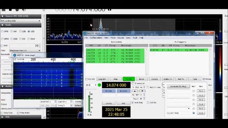Screen dimensions: 228x128
Task: Click the down arrow frequency button in WSJT-X
Action: pos(142,91)
